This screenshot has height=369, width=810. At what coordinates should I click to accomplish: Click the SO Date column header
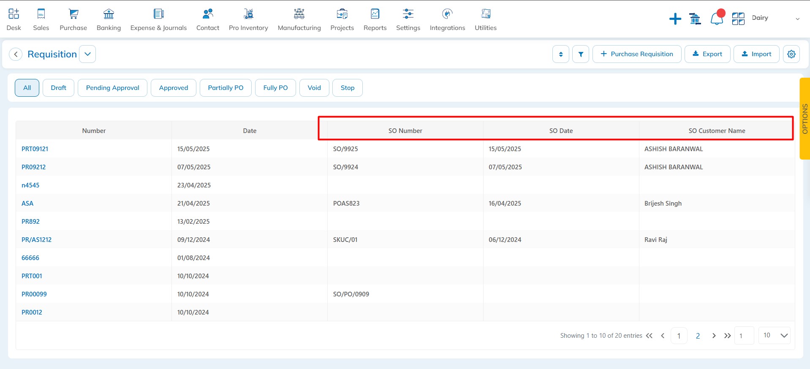tap(561, 131)
